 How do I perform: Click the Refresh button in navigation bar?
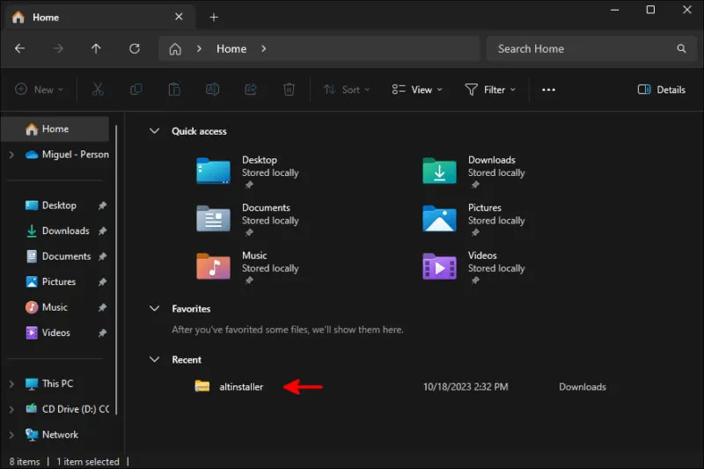coord(135,49)
